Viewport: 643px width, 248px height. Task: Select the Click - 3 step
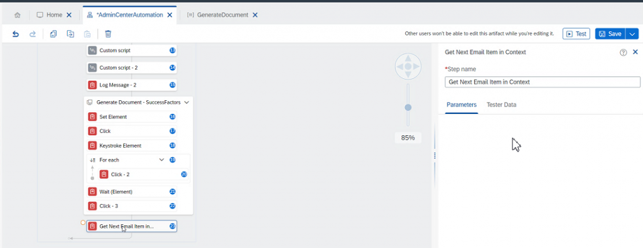(x=132, y=206)
